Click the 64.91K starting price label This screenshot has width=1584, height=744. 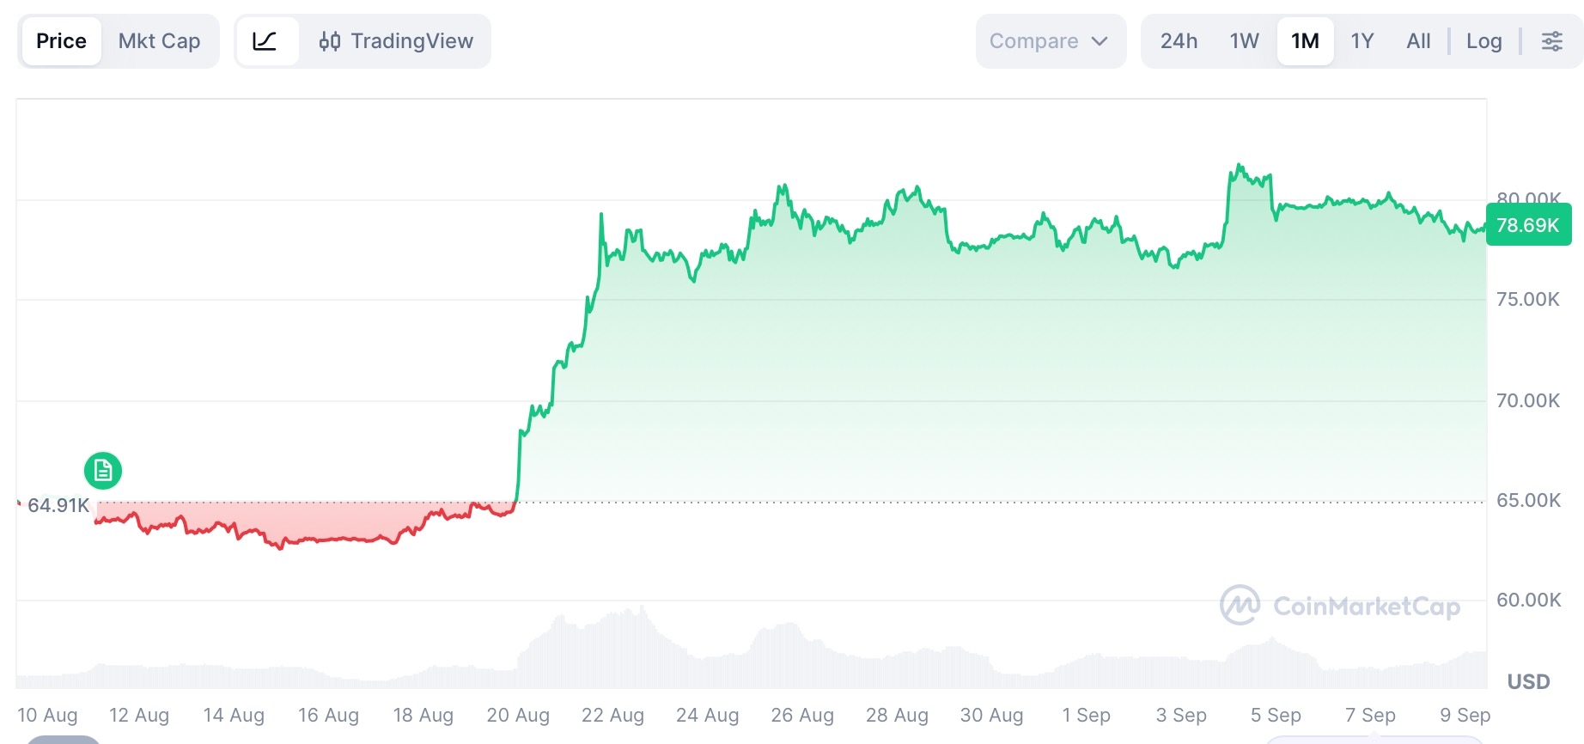tap(58, 505)
